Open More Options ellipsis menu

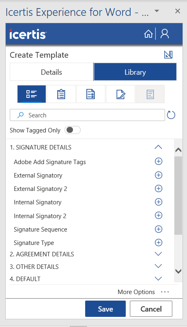pyautogui.click(x=165, y=292)
